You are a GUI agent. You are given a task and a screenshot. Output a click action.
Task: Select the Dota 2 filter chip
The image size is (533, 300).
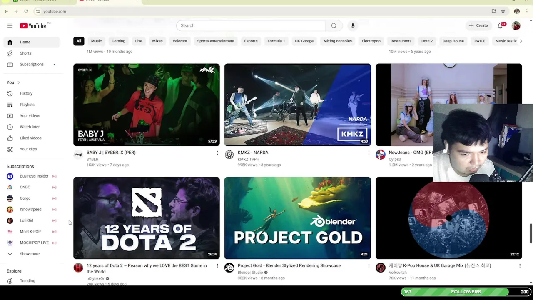coord(427,41)
